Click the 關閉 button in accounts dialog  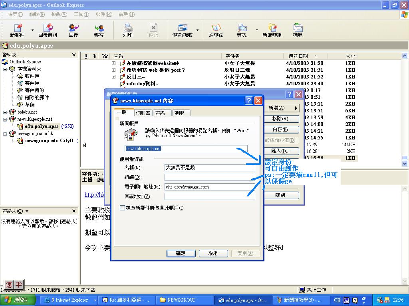point(282,195)
